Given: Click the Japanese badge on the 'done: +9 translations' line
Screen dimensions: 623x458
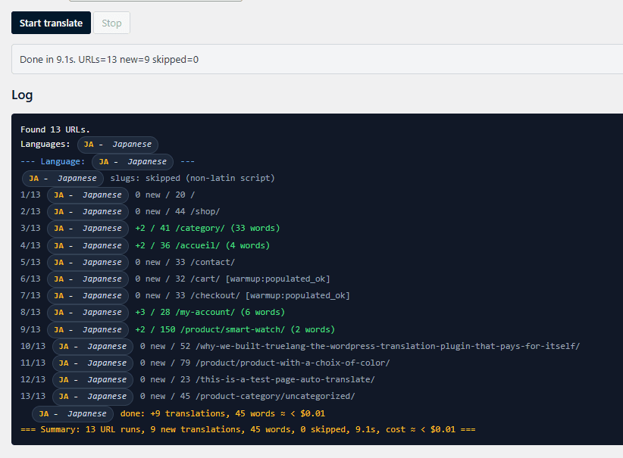Looking at the screenshot, I should (73, 413).
